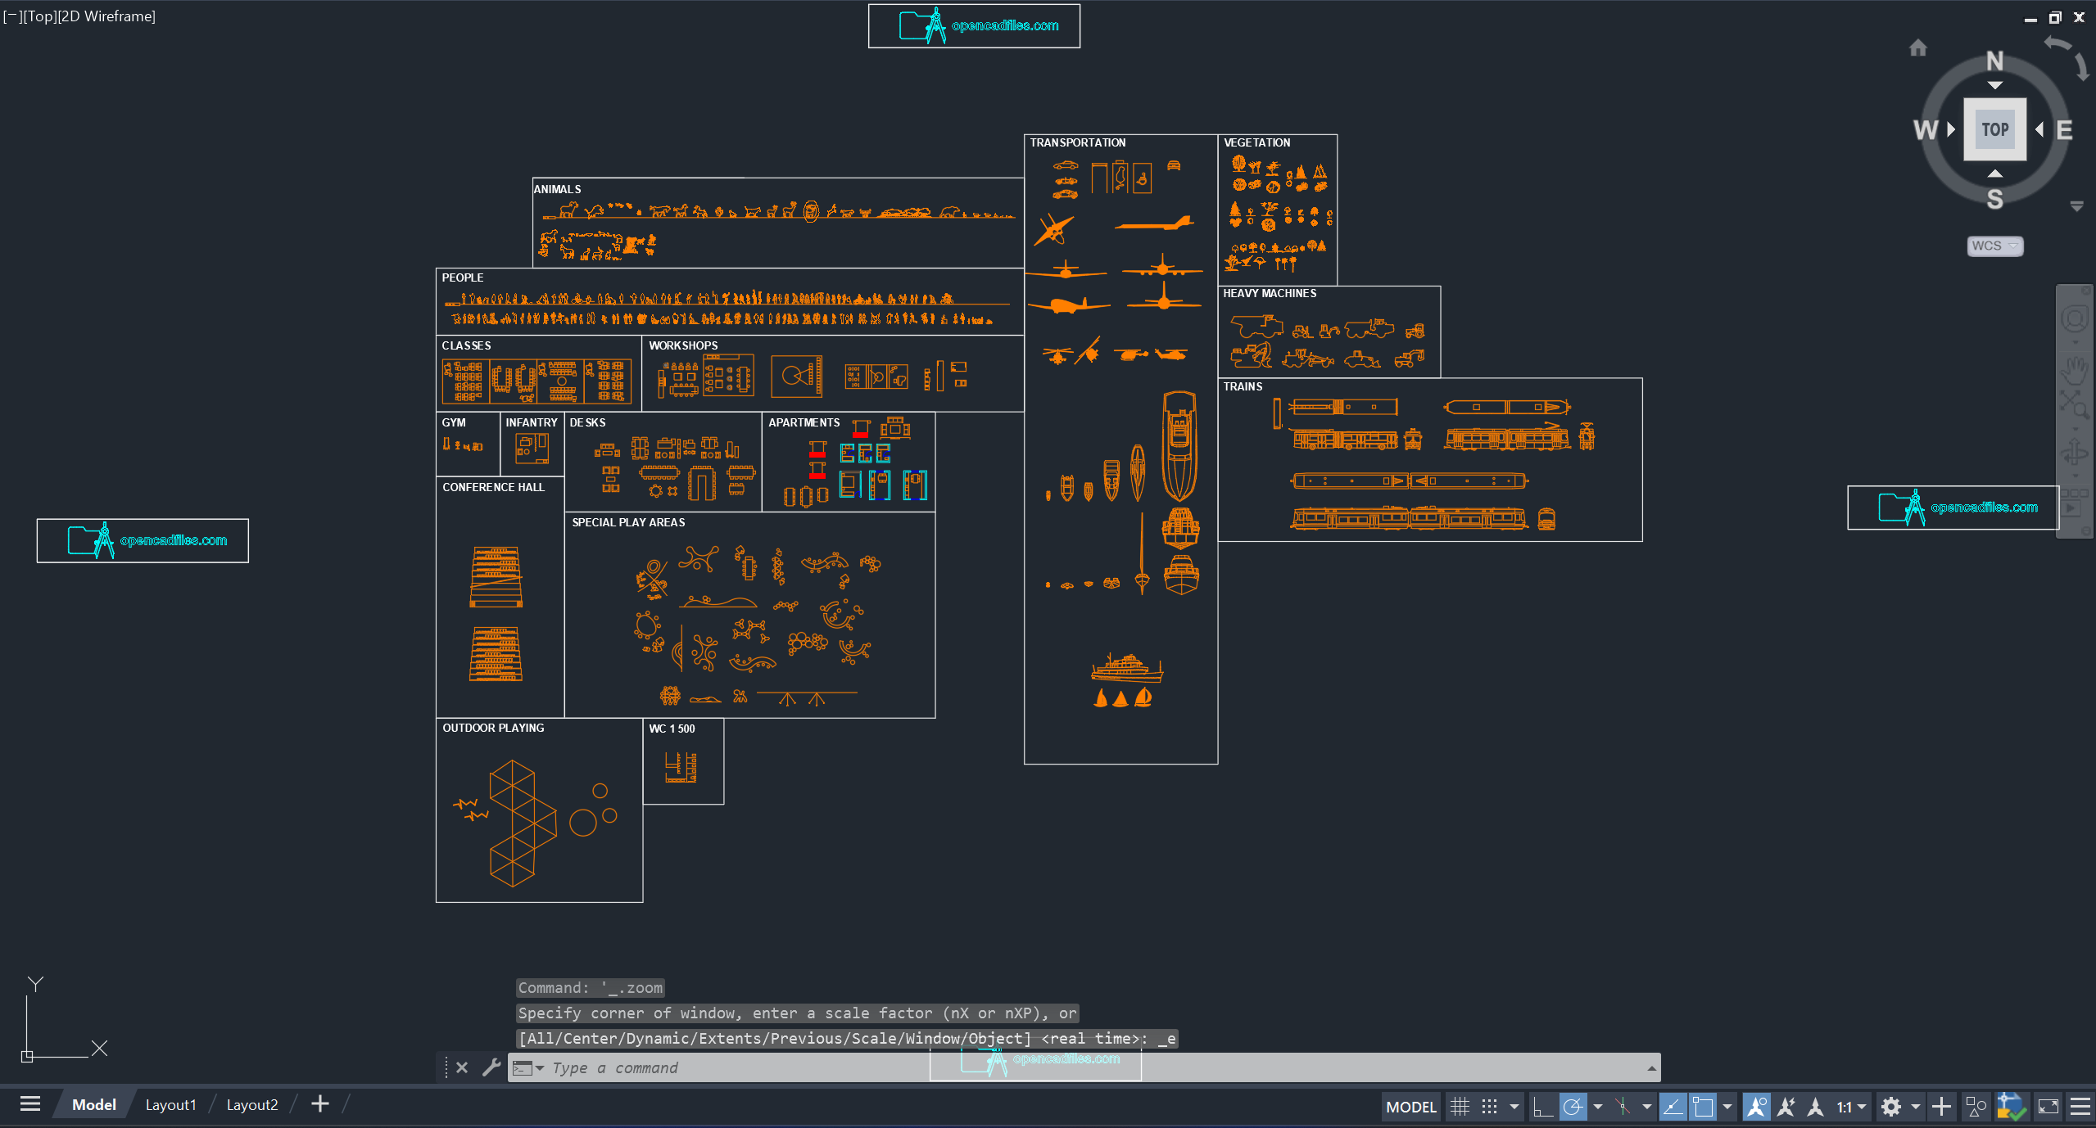2096x1128 pixels.
Task: Click the object snap tracking icon
Action: pos(1673,1108)
